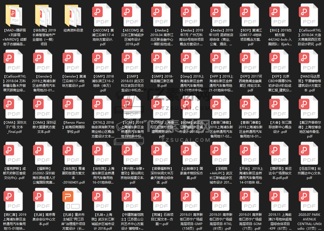Image resolution: width=324 pixels, height=231 pixels.
Task: Select 【AECOM】武汉长江新城起步区城市设计2018.pdf icon
Action: (131, 15)
